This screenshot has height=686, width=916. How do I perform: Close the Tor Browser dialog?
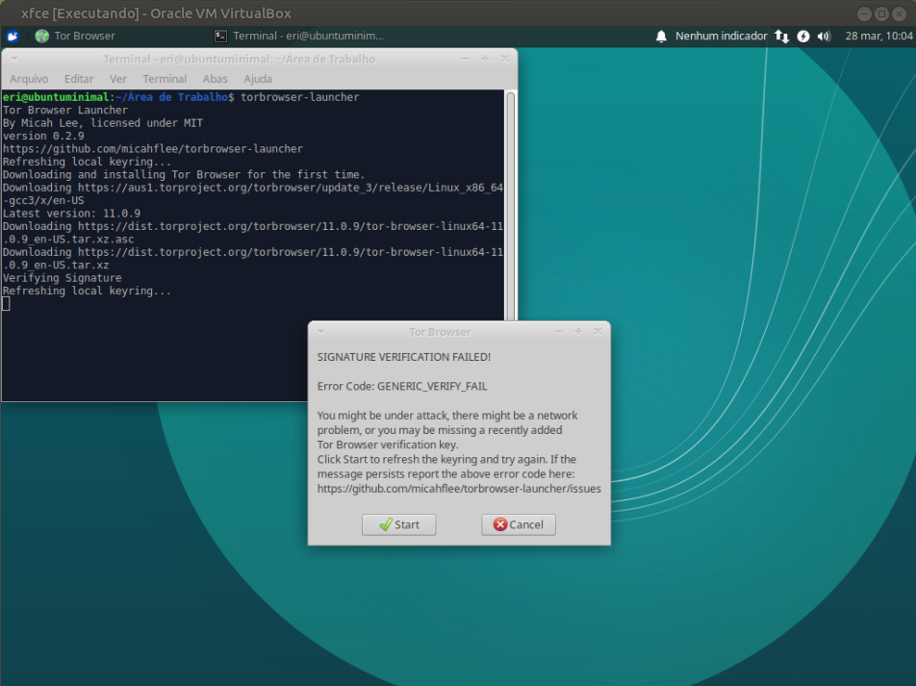click(x=598, y=332)
